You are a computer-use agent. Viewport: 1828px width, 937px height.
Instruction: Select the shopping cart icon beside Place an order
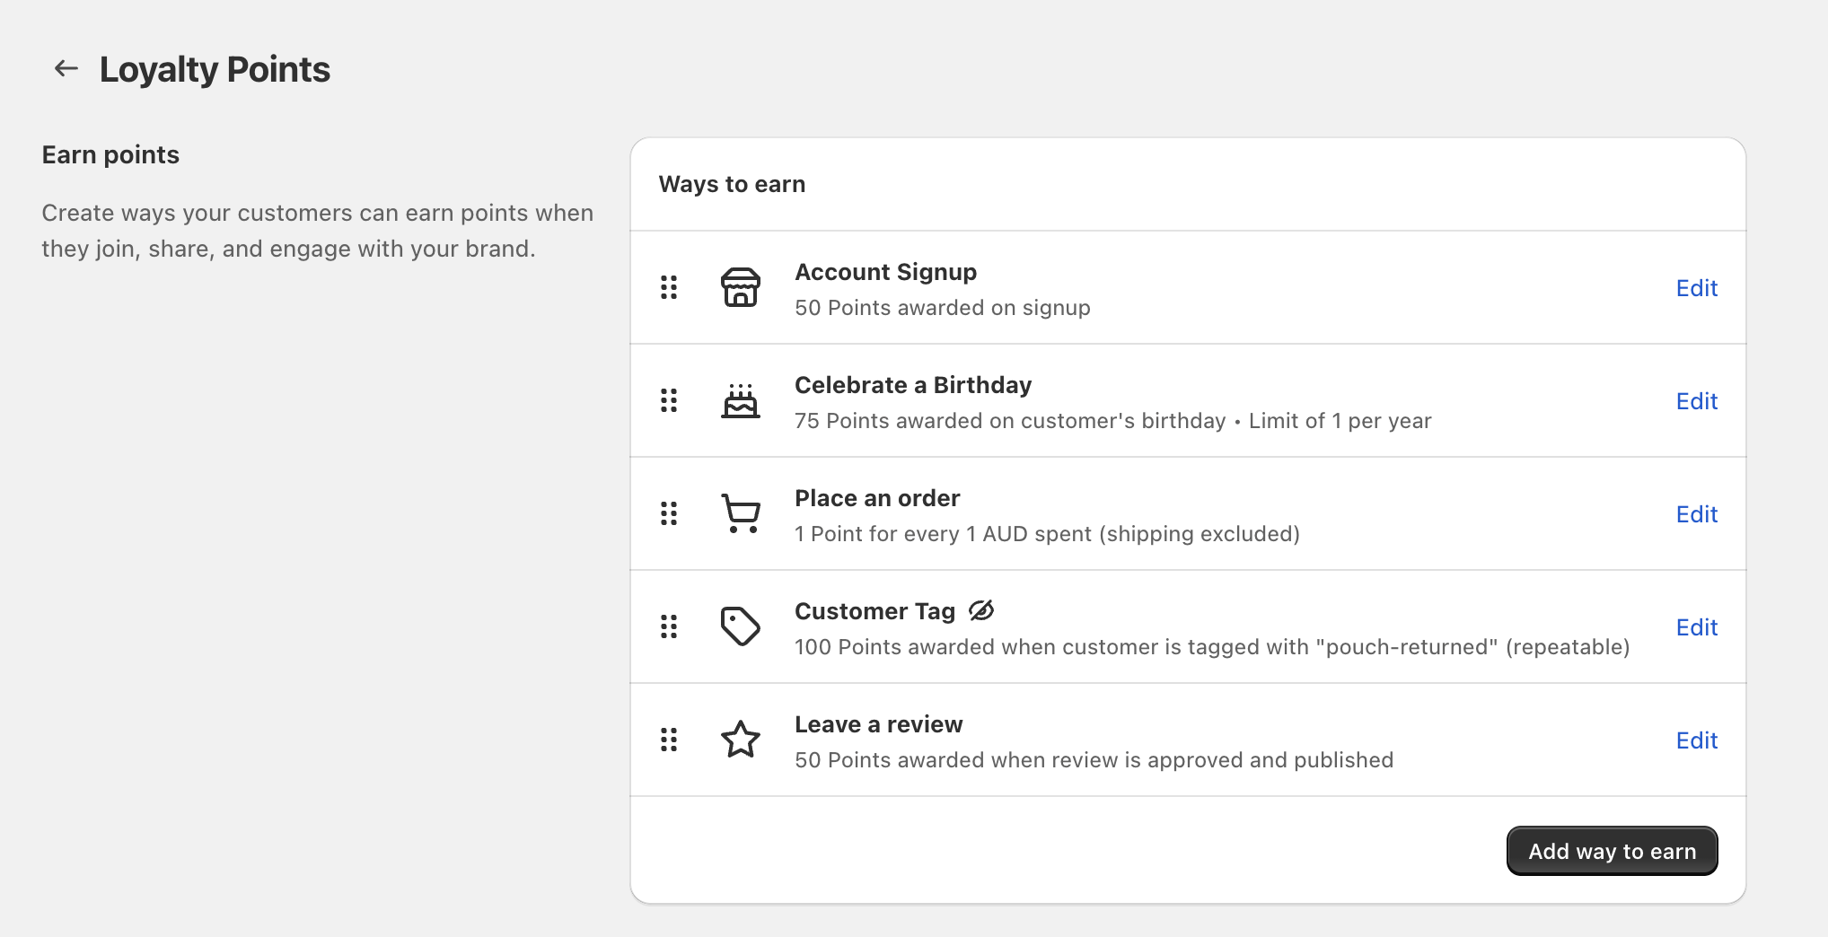740,513
